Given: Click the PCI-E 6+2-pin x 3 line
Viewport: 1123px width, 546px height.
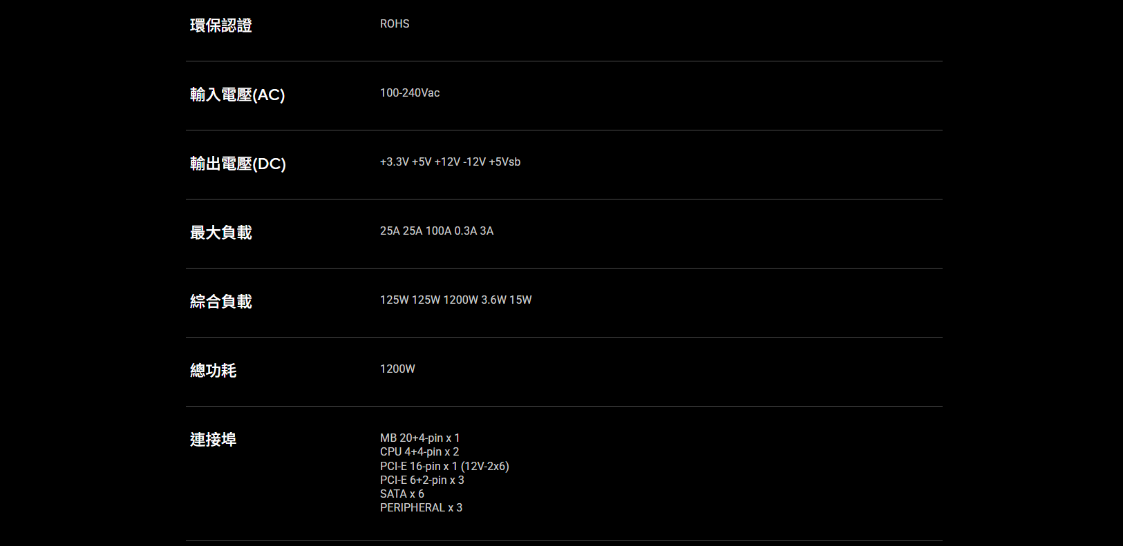Looking at the screenshot, I should (x=422, y=480).
